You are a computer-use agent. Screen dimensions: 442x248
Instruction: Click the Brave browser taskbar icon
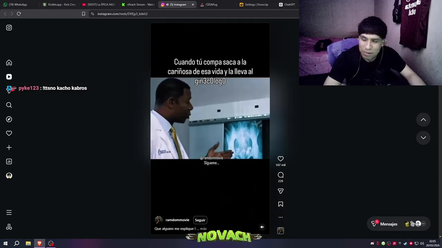39,244
